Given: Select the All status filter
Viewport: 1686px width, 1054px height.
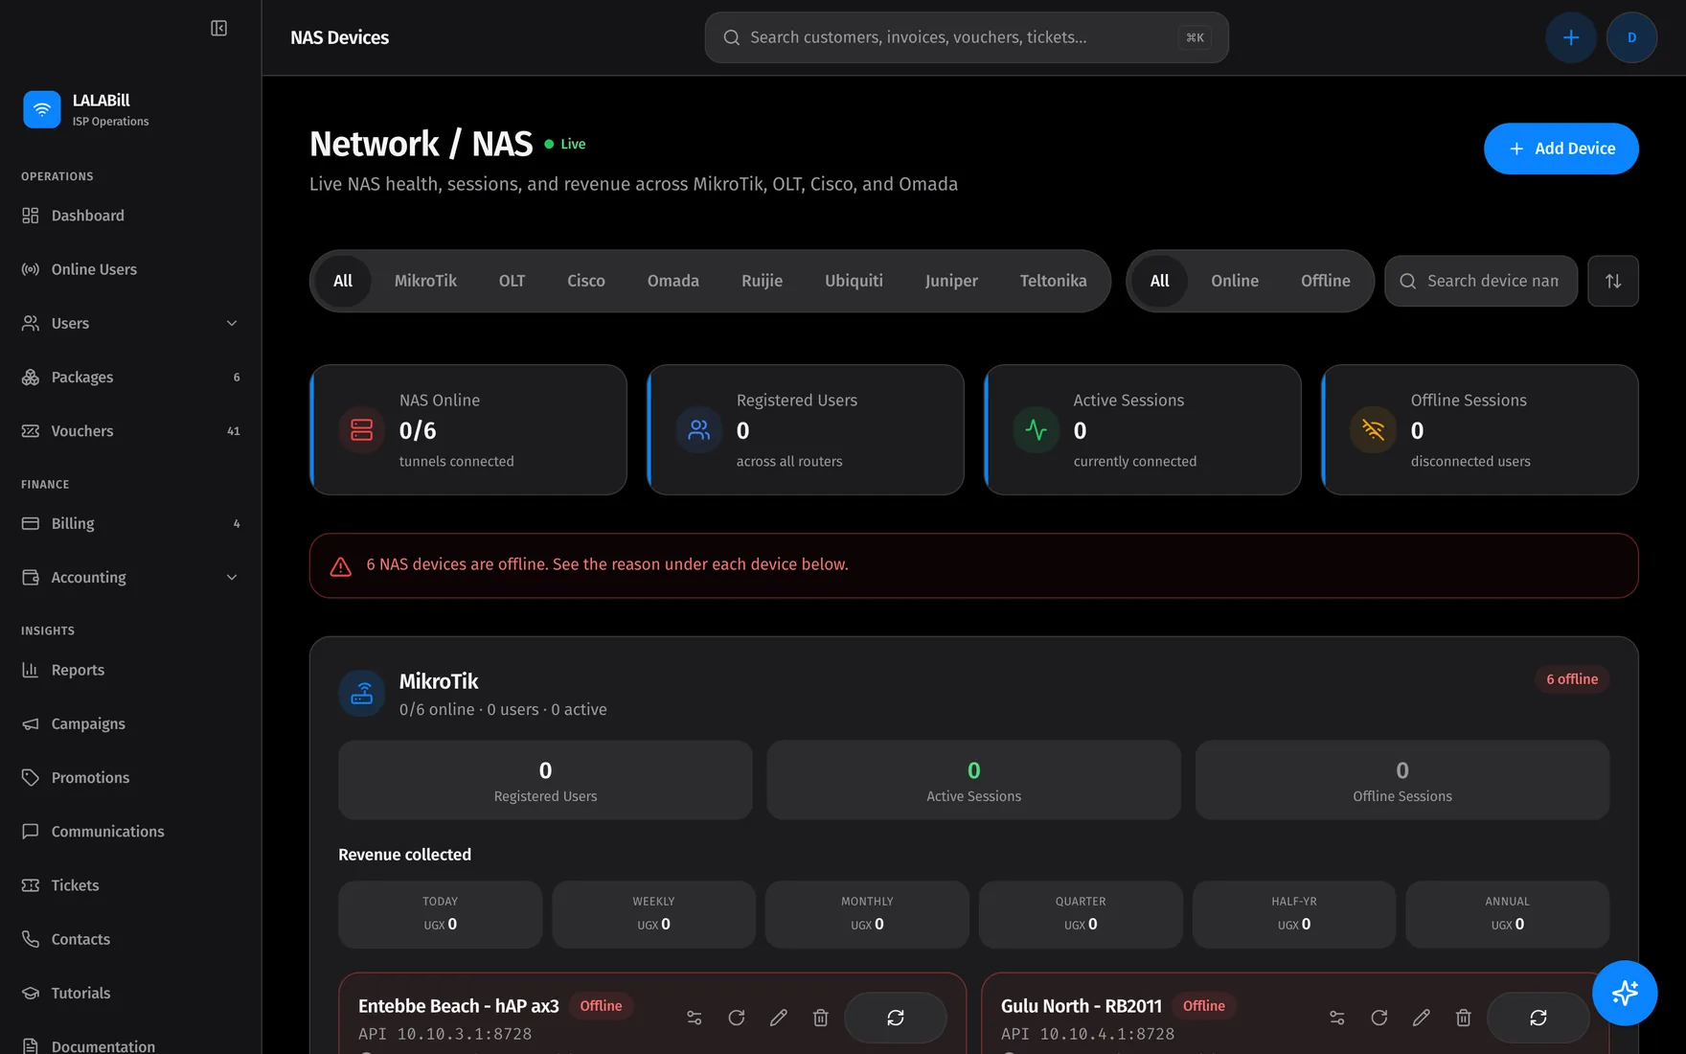Looking at the screenshot, I should 1159,281.
